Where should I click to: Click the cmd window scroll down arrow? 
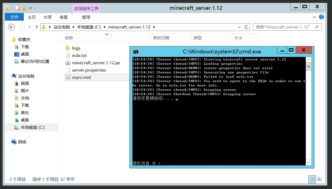[308, 163]
